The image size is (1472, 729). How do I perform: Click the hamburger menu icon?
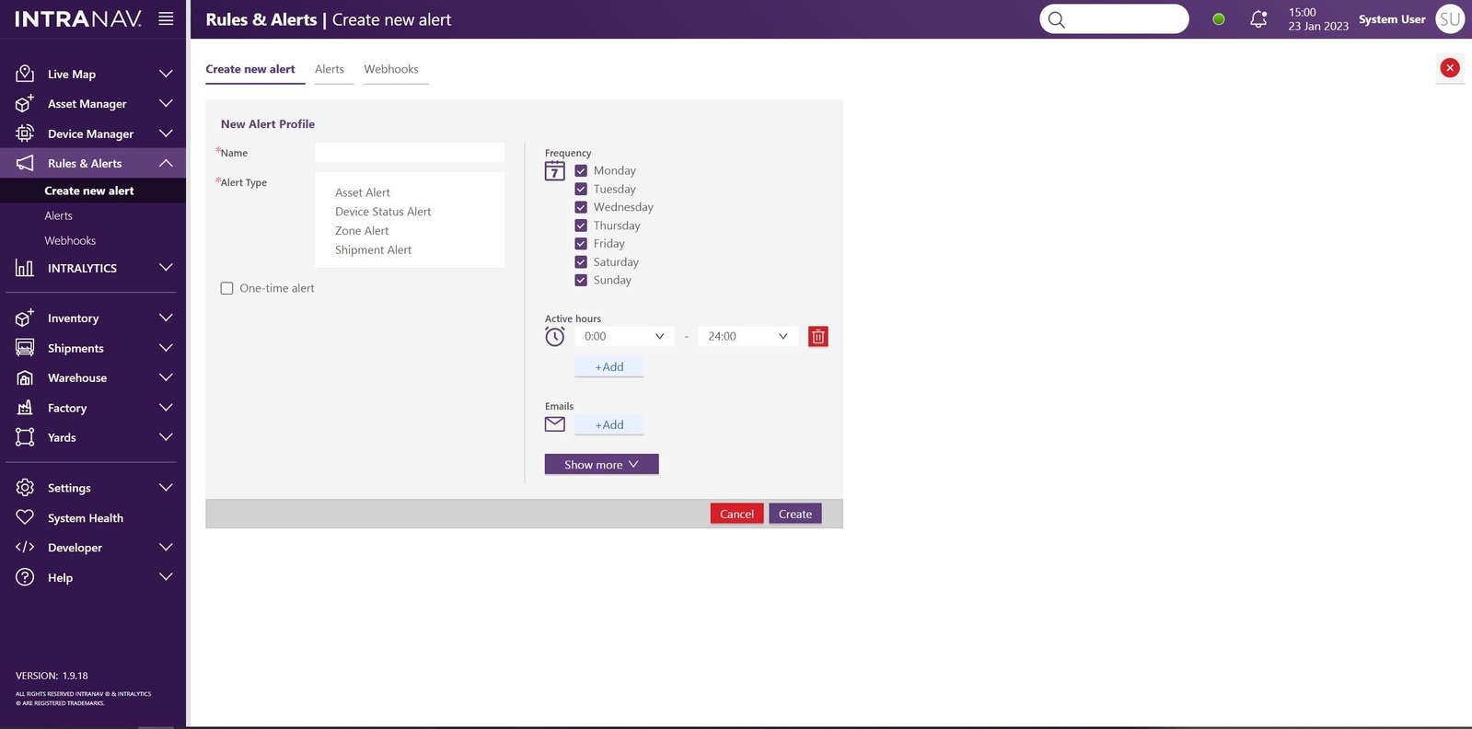(166, 18)
